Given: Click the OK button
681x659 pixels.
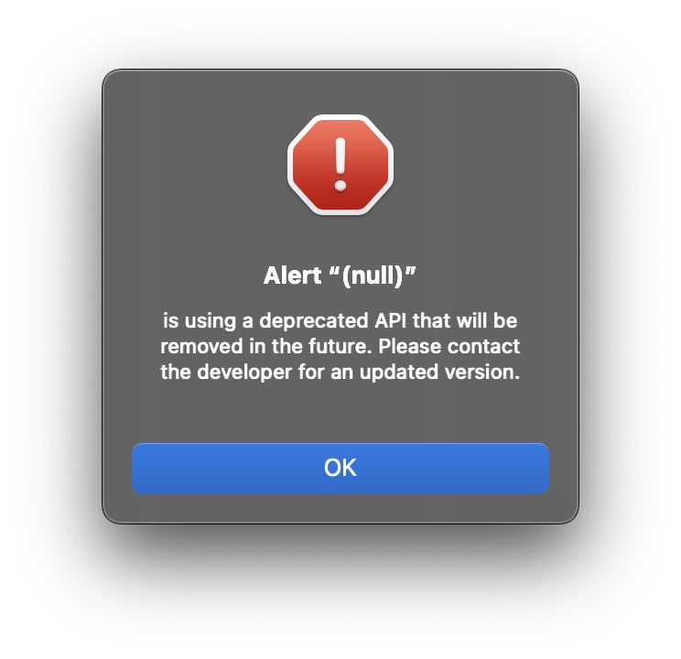Looking at the screenshot, I should (x=340, y=468).
